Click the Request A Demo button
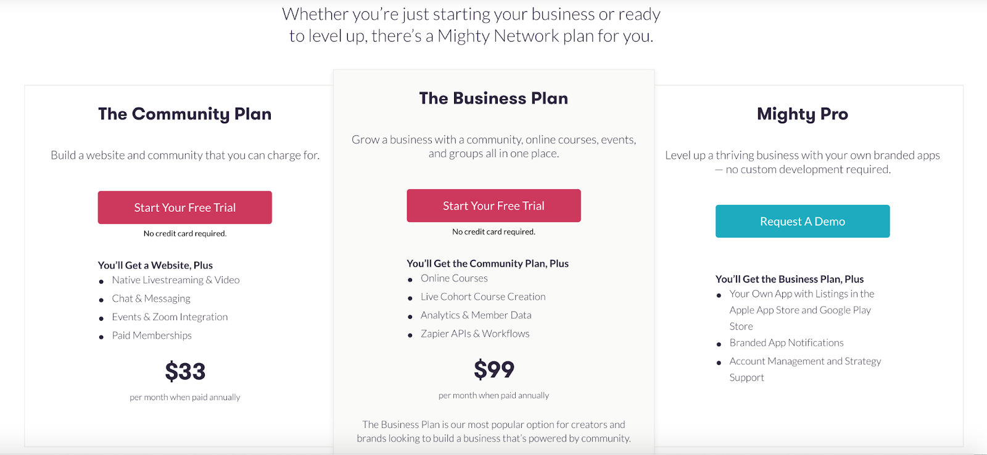Image resolution: width=987 pixels, height=455 pixels. (x=802, y=221)
